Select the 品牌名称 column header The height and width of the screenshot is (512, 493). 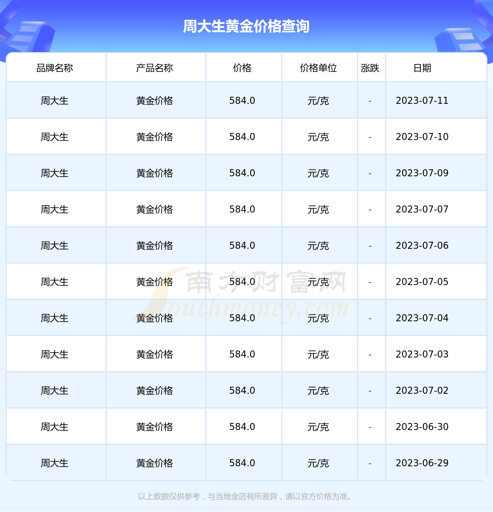tap(55, 68)
